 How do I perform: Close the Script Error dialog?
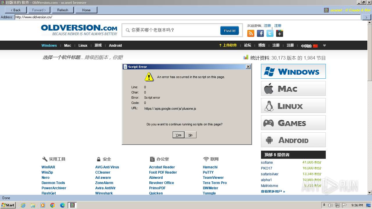(x=248, y=67)
